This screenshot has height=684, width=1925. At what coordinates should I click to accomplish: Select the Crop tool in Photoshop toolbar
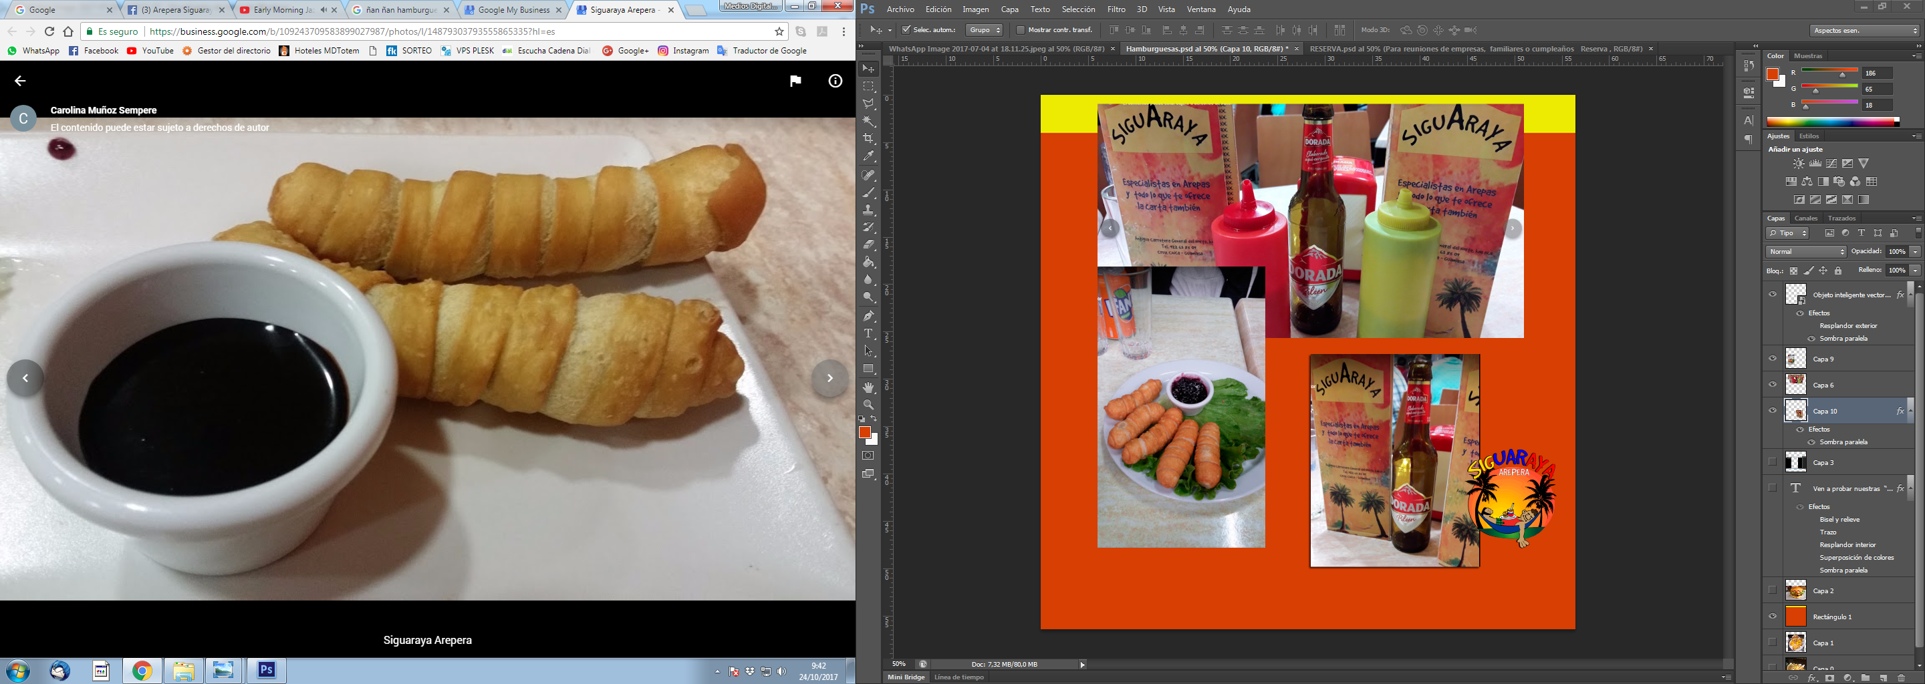[x=868, y=139]
